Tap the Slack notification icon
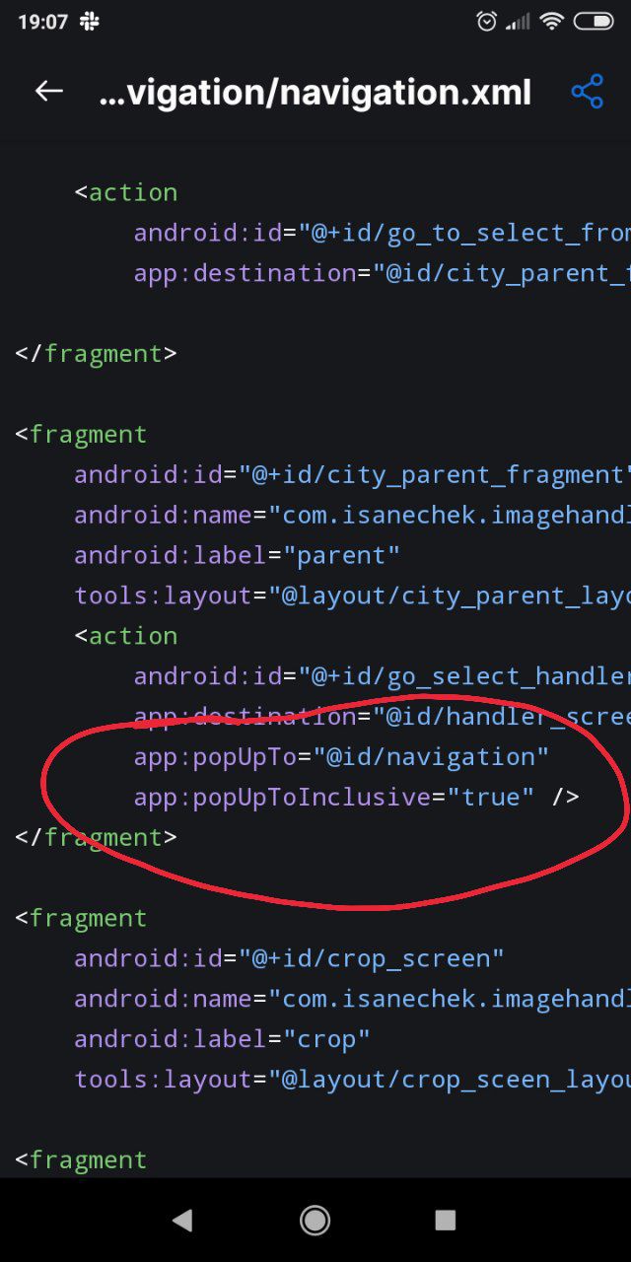 tap(89, 21)
